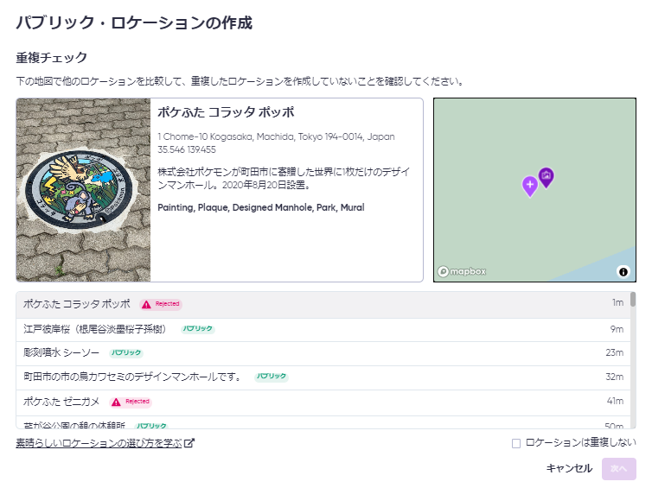652x488 pixels.
Task: Click the manhole cover photo thumbnail
Action: pyautogui.click(x=83, y=190)
